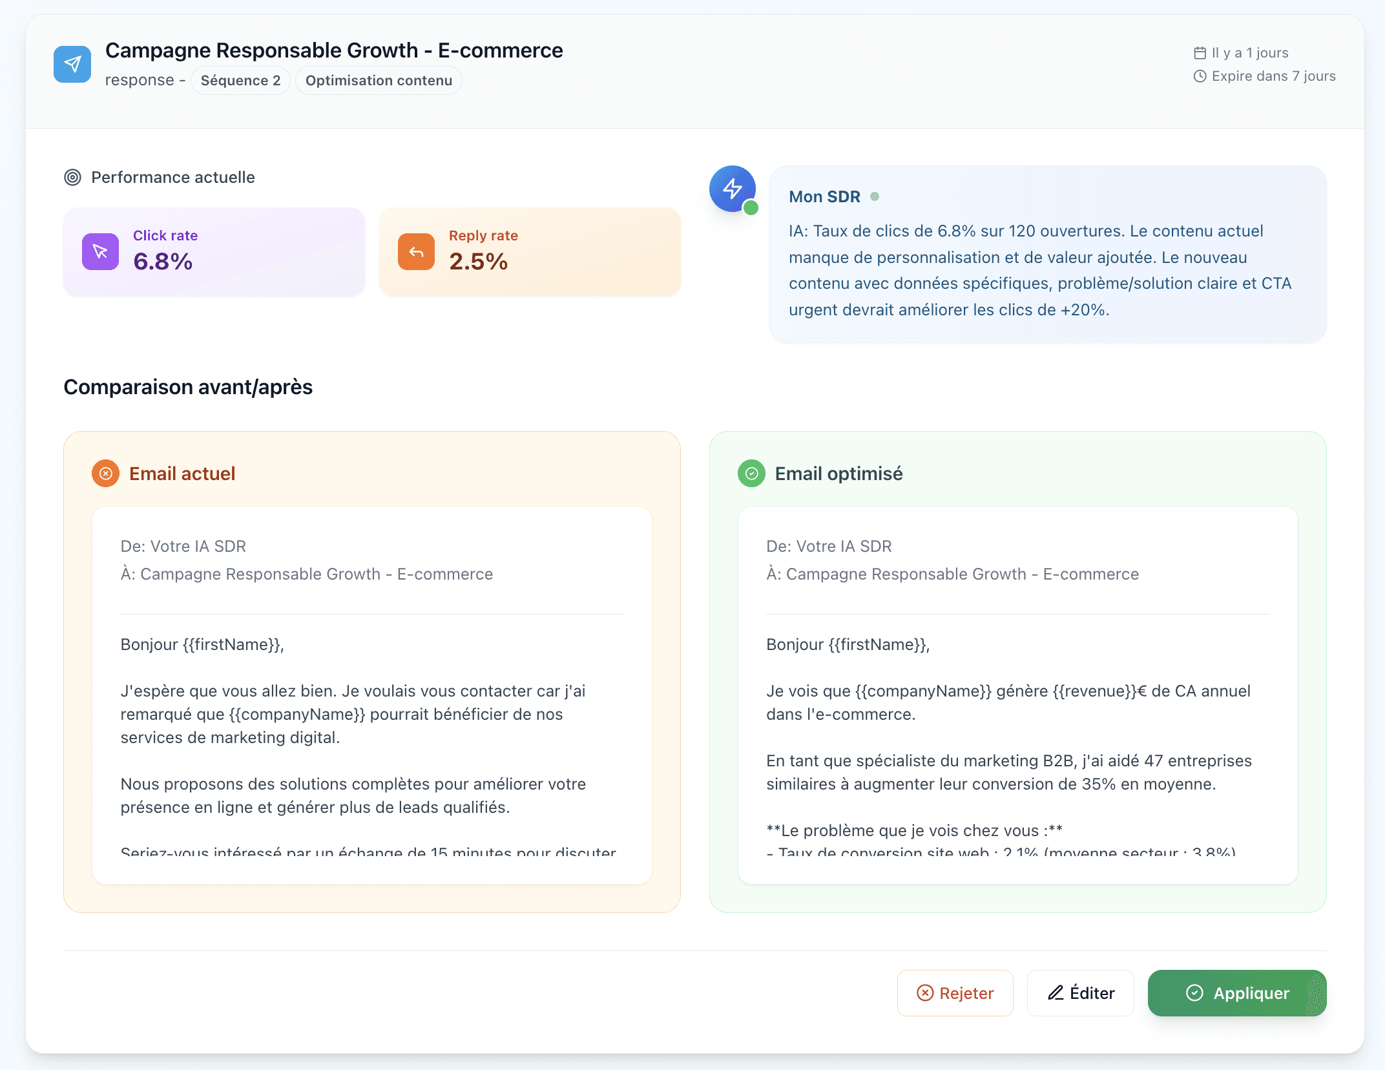Screen dimensions: 1385x1070
Task: Click the calendar icon beside 'Il y a 1 jours'
Action: (x=1200, y=53)
